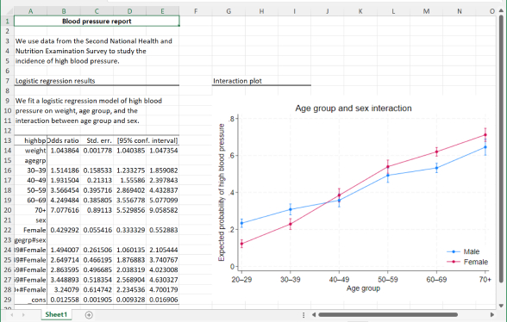Screen dimensions: 507x322
Task: Click horizontal scrollbar left arrow
Action: pos(313,314)
